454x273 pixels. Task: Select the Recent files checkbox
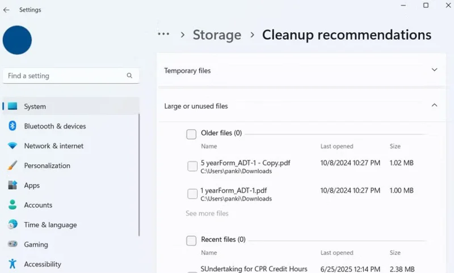[x=191, y=240]
